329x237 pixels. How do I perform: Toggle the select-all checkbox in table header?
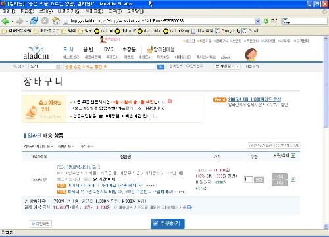pos(293,156)
